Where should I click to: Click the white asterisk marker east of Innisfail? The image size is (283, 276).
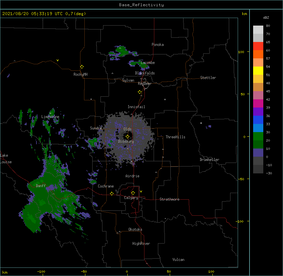point(165,99)
